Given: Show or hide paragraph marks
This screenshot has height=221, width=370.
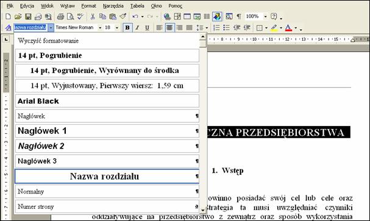Looking at the screenshot, I should click(239, 16).
